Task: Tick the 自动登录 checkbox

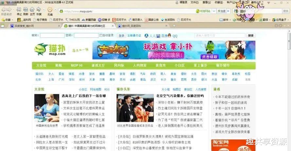Action: click(x=101, y=35)
